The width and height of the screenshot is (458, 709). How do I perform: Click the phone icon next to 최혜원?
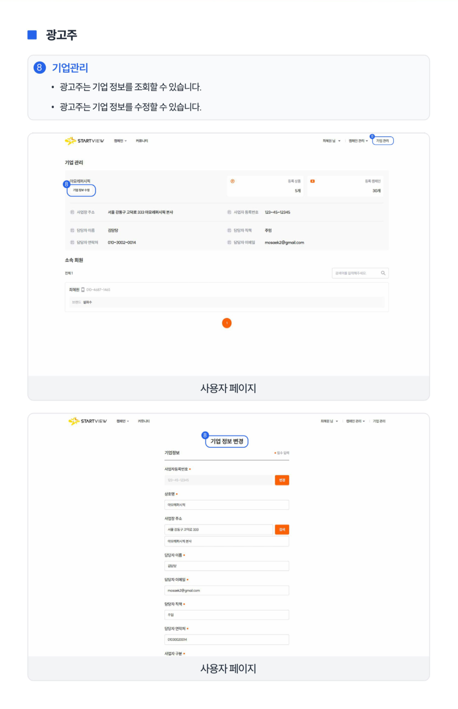[x=82, y=290]
